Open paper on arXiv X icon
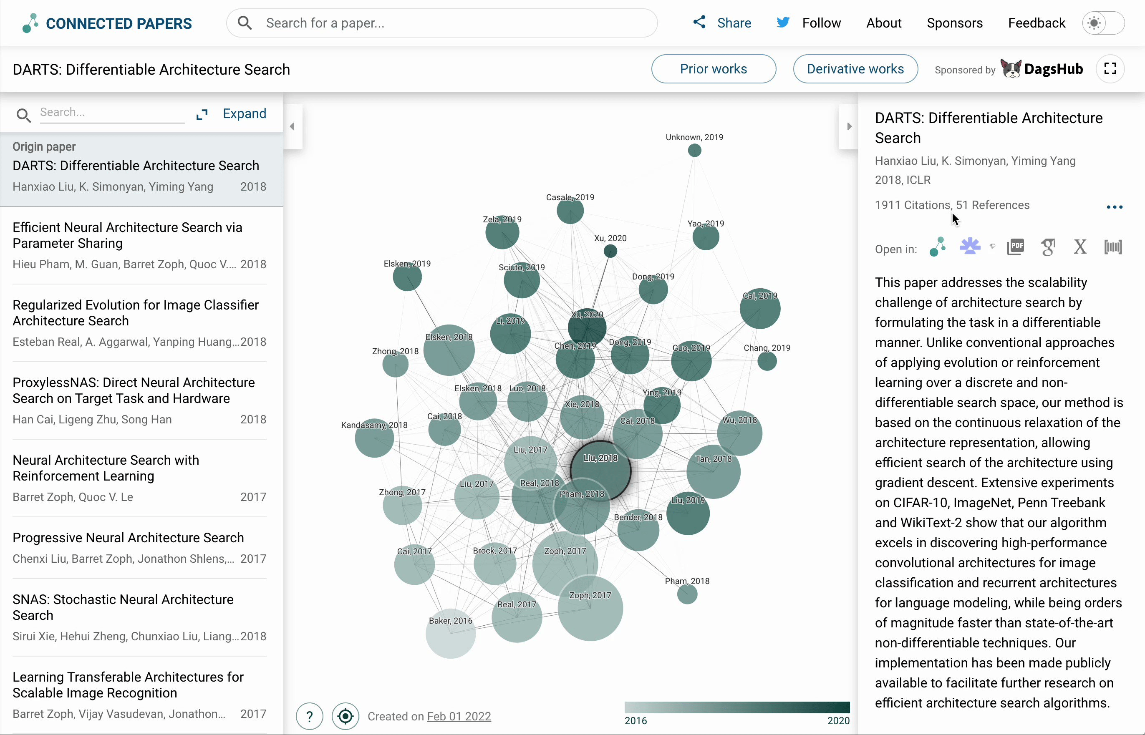Viewport: 1145px width, 735px height. tap(1080, 247)
